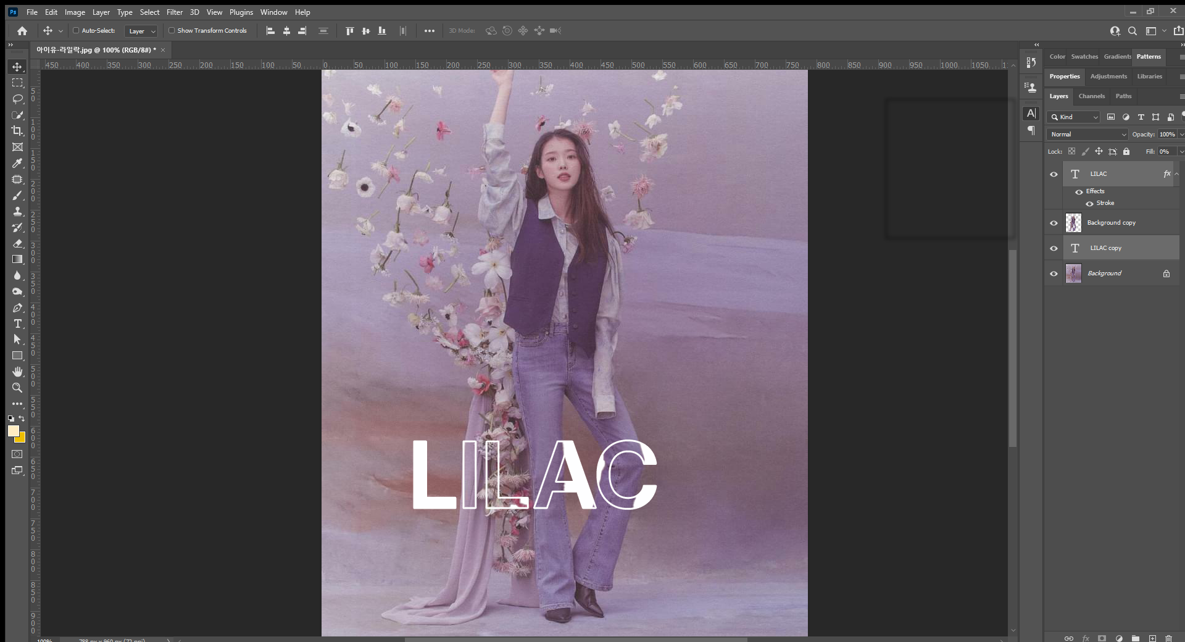Select the Eyedropper tool
1185x642 pixels.
pyautogui.click(x=17, y=163)
